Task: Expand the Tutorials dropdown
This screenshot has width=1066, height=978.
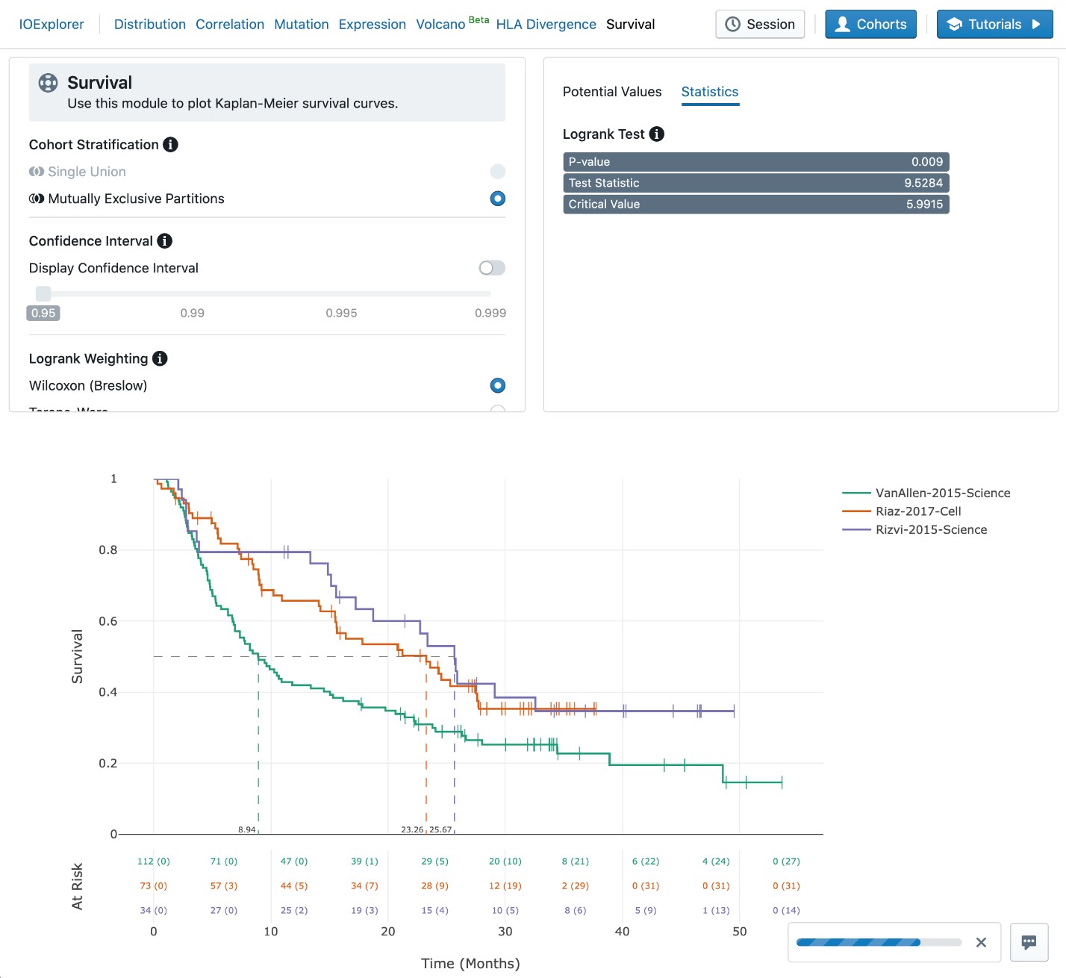Action: [994, 25]
